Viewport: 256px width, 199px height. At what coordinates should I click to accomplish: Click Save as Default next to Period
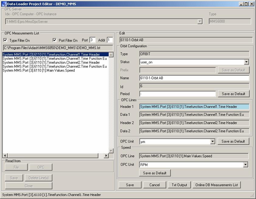[233, 94]
